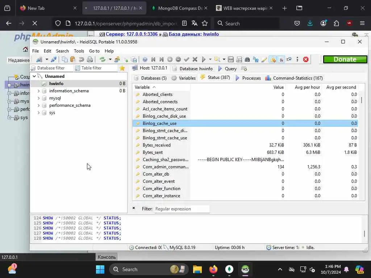Expand the sys database node

(38, 113)
